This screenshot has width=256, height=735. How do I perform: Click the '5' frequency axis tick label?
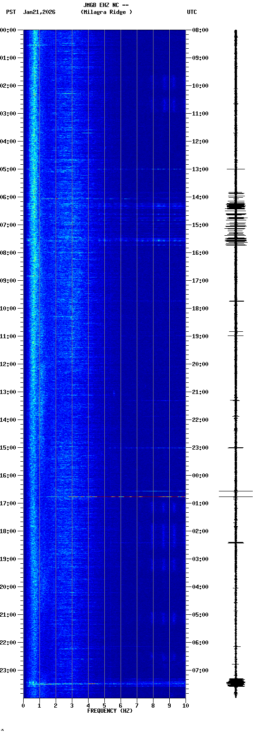click(x=104, y=706)
